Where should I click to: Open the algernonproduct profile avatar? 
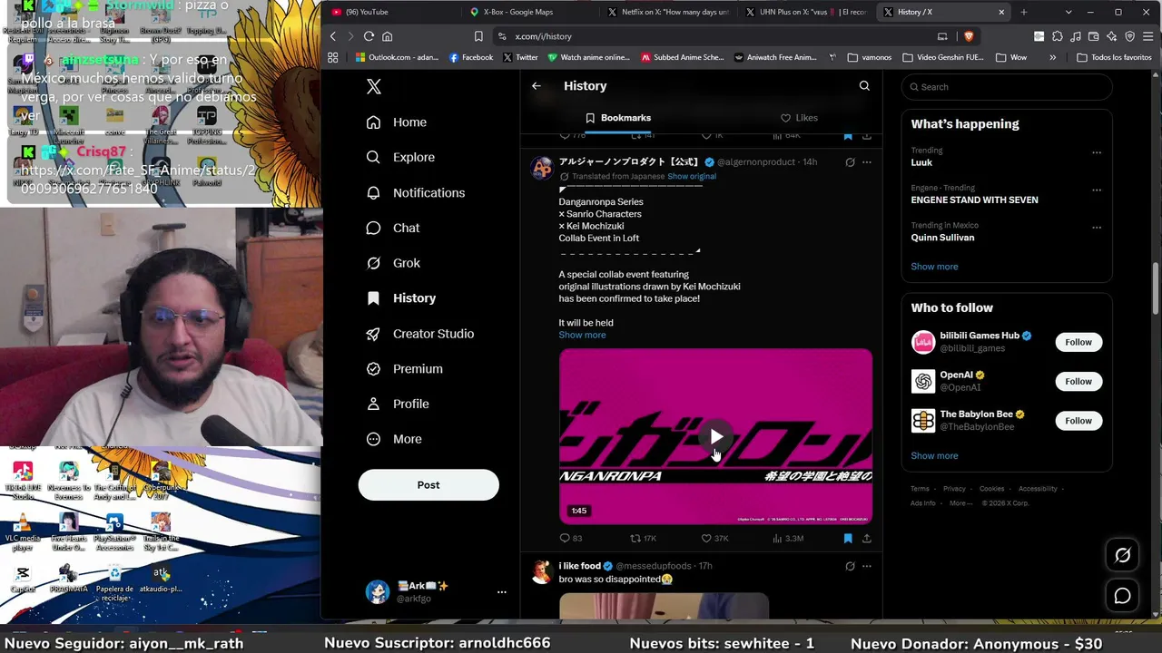(x=542, y=168)
